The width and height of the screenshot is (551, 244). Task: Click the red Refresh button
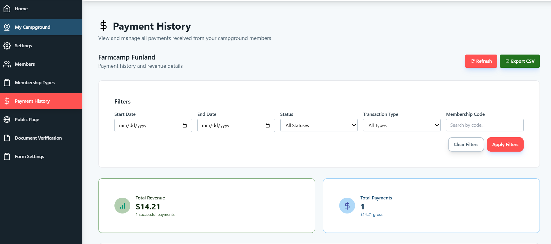[x=481, y=61]
